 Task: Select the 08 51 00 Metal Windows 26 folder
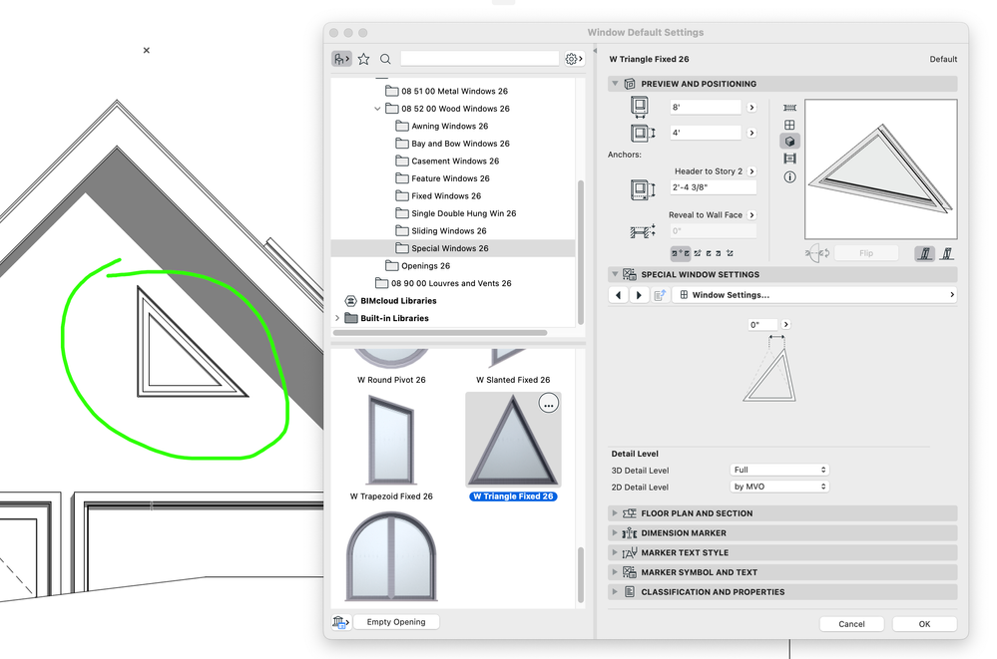tap(455, 91)
